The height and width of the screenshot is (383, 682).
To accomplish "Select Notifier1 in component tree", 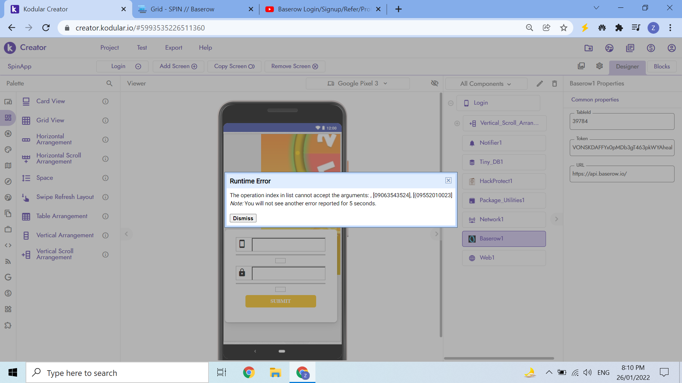I will 504,143.
